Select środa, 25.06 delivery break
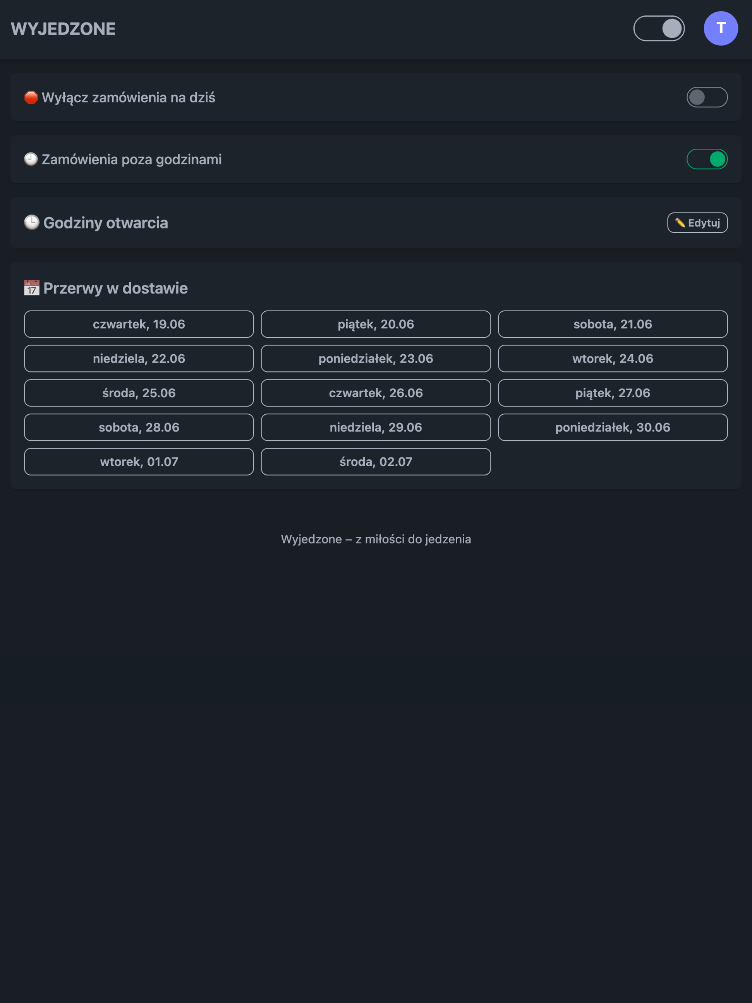The height and width of the screenshot is (1003, 752). pyautogui.click(x=139, y=393)
